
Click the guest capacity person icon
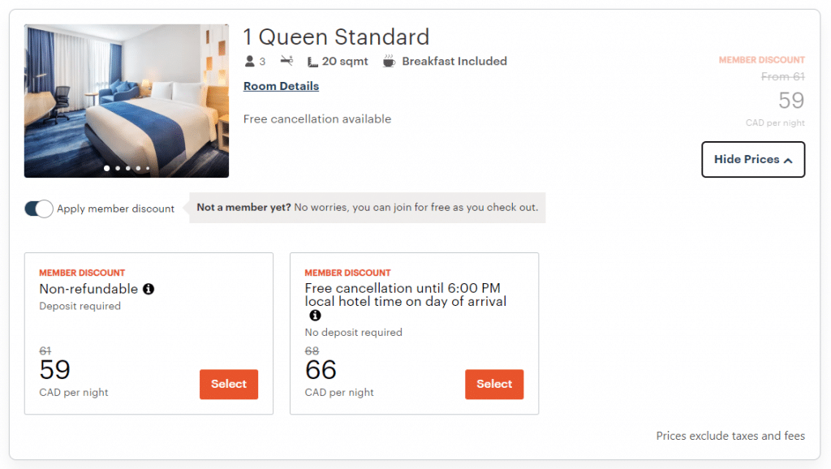point(251,61)
